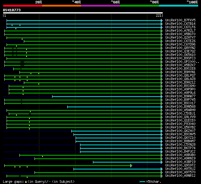Click arrowhead ending the UniRef100_Q9S9T2 bar
This screenshot has width=201, height=184.
coord(131,166)
